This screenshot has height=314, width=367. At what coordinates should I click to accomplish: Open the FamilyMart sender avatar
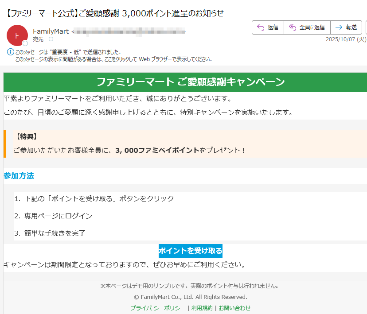tap(17, 35)
